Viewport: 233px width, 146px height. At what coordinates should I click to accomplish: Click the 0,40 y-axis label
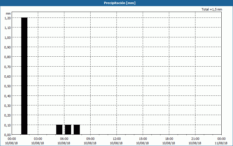(8, 96)
